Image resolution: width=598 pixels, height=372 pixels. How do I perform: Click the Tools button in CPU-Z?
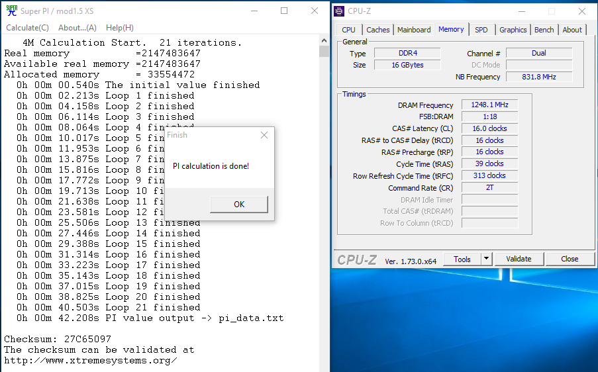click(462, 259)
